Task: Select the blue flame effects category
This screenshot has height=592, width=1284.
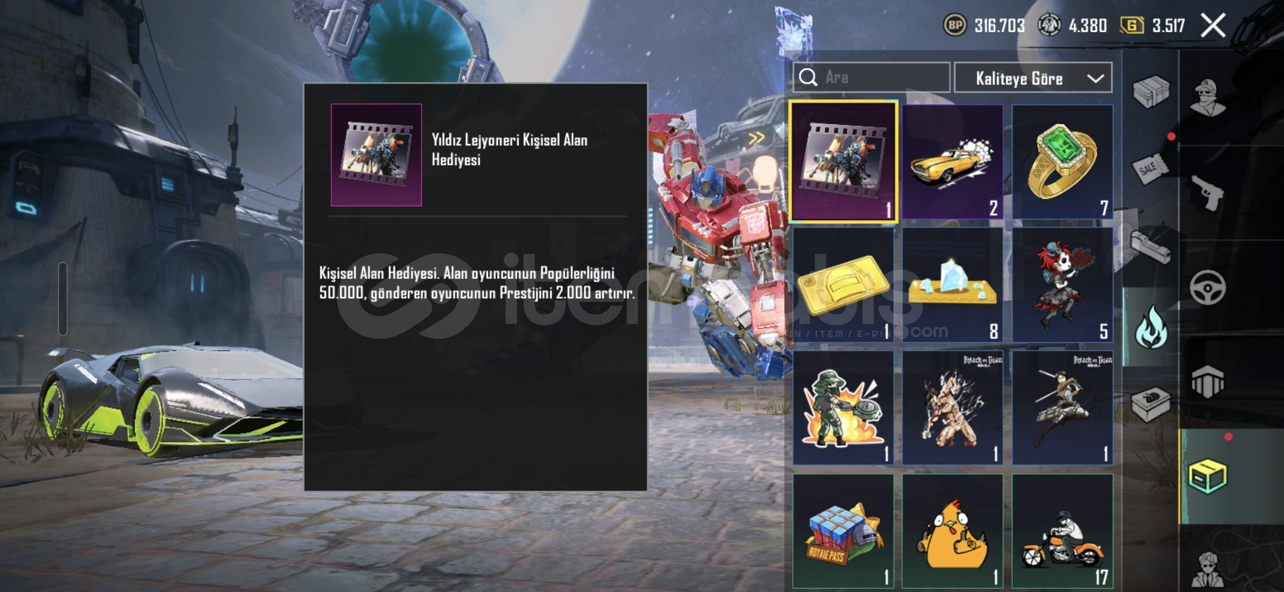Action: coord(1151,327)
